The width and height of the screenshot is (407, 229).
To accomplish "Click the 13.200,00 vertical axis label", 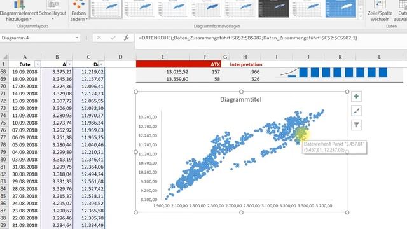I will tap(148, 117).
